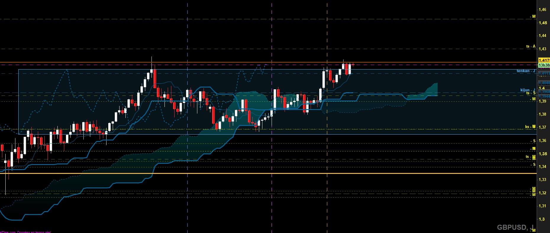Viewport: 550px width, 233px height.
Task: Click the blue 1,3968 price tag
Action: (x=544, y=92)
